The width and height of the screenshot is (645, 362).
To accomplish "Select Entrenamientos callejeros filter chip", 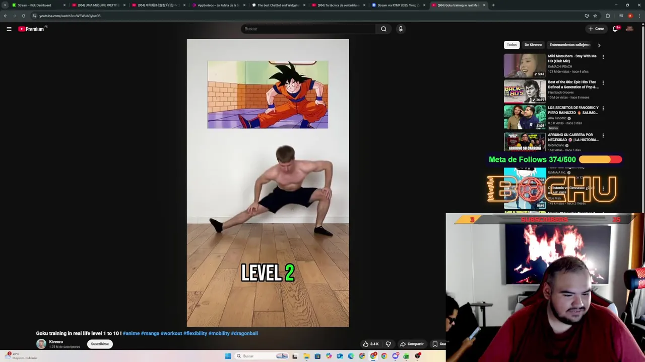I will pos(569,45).
